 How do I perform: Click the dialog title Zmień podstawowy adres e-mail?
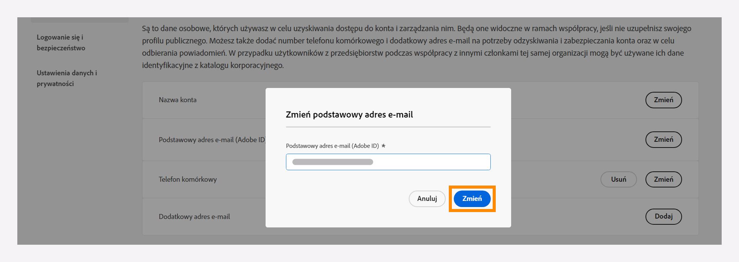coord(349,114)
